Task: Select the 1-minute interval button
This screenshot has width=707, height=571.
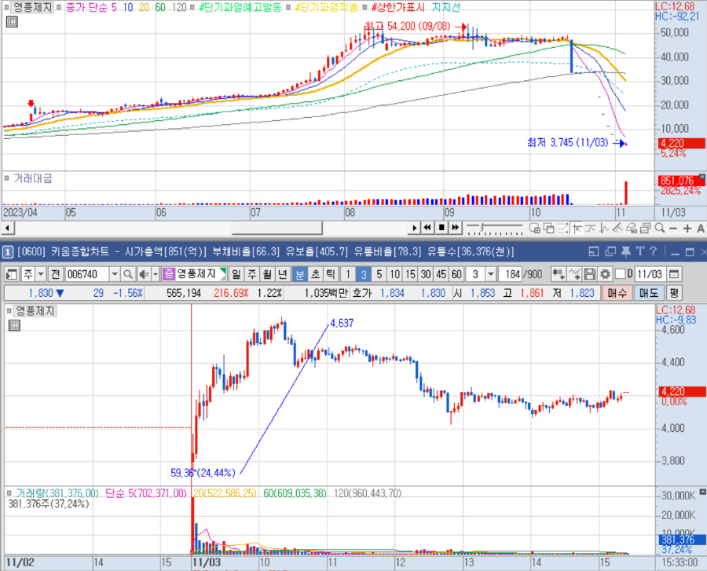Action: (348, 274)
